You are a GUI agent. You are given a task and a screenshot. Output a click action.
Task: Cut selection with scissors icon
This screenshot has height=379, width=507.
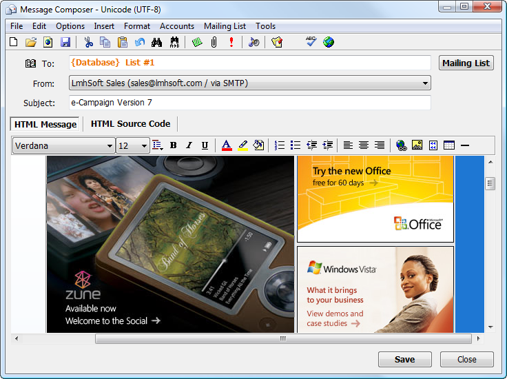point(88,42)
